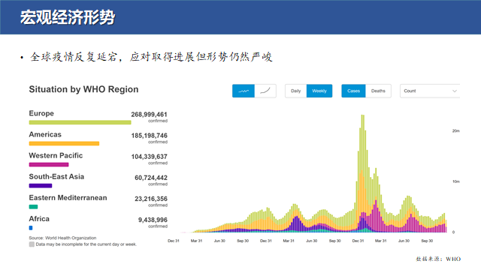
Task: Click the green Europe bar
Action: pos(80,122)
